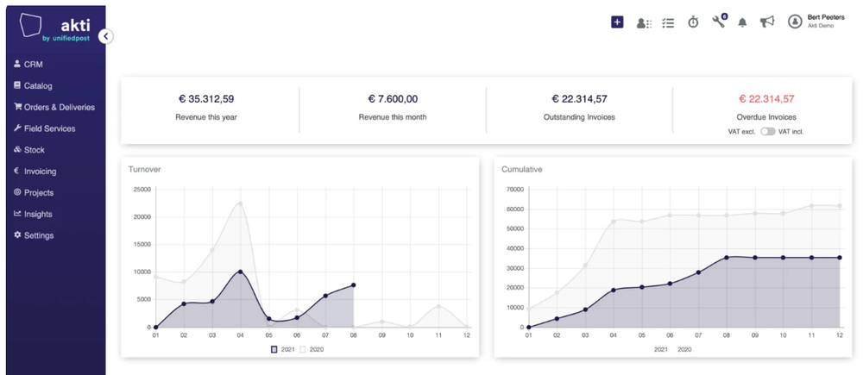The height and width of the screenshot is (375, 863).
Task: Click the akti logo in the sidebar
Action: (54, 28)
